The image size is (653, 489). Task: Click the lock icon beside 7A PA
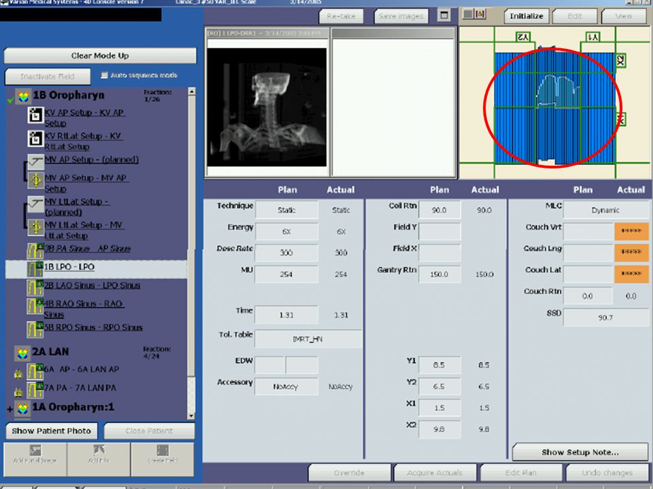(18, 392)
